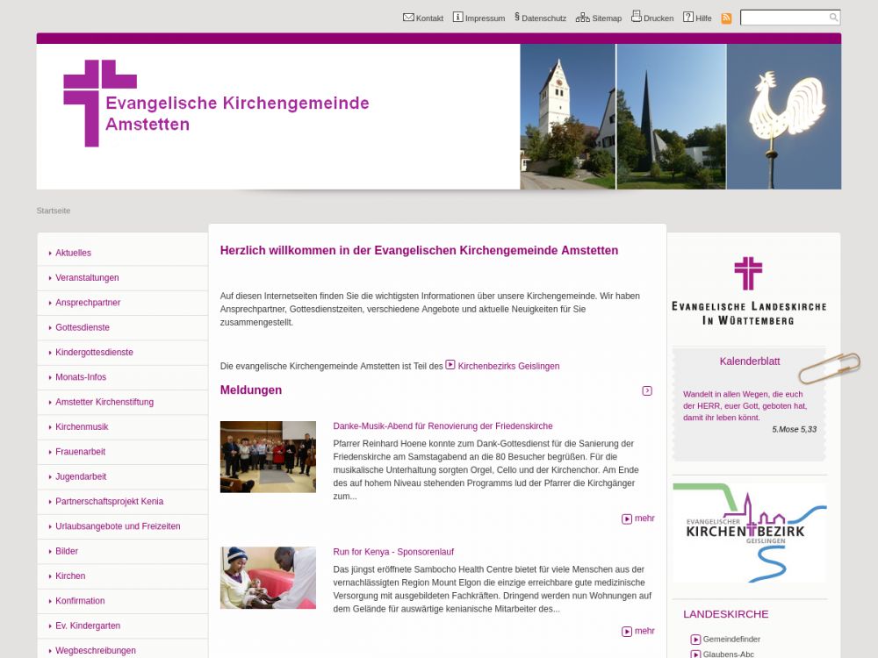Image resolution: width=878 pixels, height=658 pixels.
Task: Open the Hilfe question mark icon
Action: point(688,18)
